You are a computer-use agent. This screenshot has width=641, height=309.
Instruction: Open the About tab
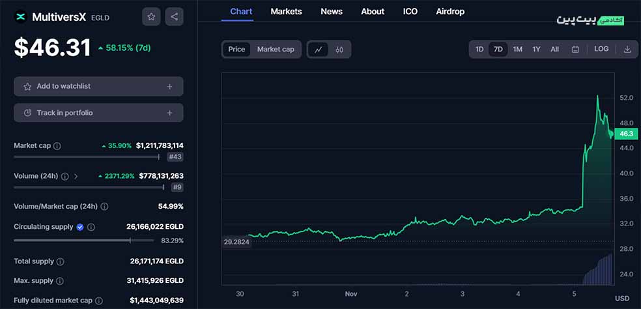point(373,12)
